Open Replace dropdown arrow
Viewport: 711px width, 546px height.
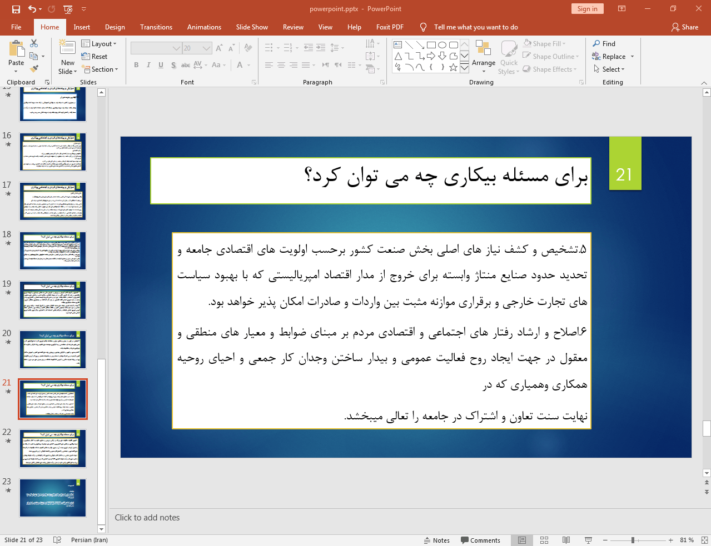point(632,57)
